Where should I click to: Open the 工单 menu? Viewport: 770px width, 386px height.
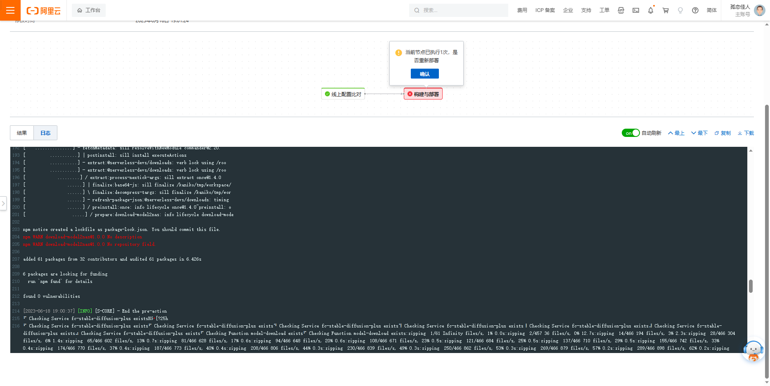click(604, 10)
